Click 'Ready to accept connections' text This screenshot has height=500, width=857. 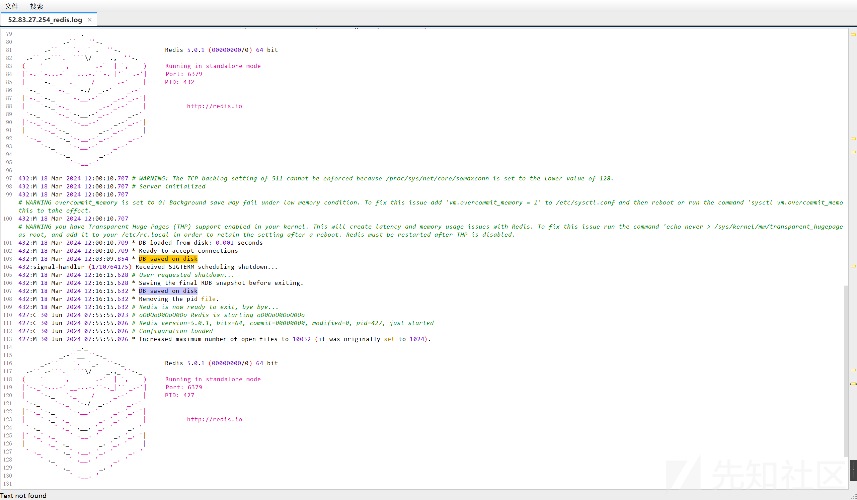pyautogui.click(x=188, y=251)
